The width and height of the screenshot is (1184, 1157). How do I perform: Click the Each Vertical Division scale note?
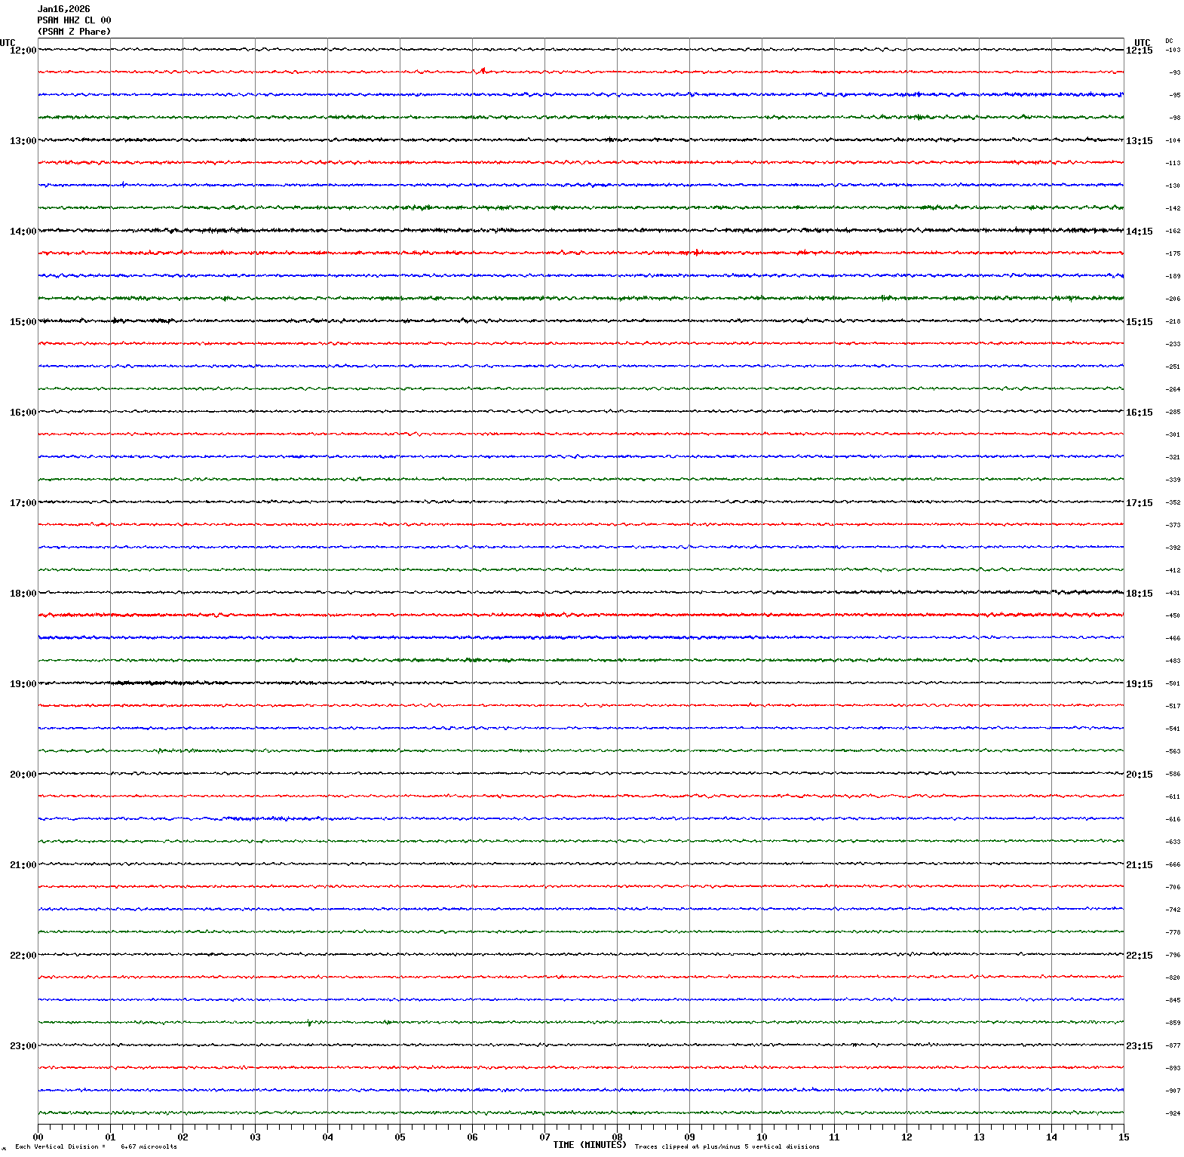(96, 1146)
